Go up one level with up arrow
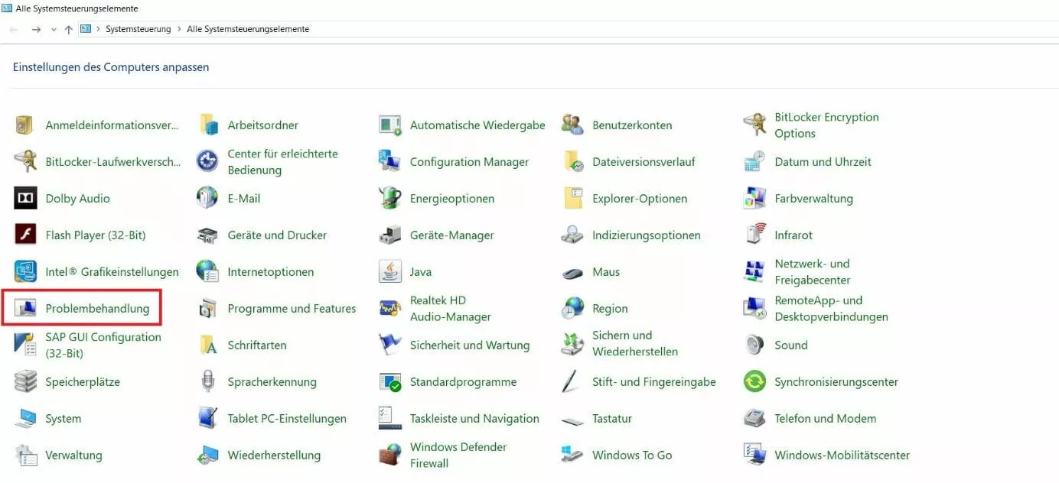This screenshot has width=1059, height=483. [69, 29]
